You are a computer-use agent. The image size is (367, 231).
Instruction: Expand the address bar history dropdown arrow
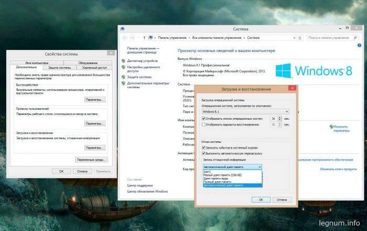click(294, 38)
